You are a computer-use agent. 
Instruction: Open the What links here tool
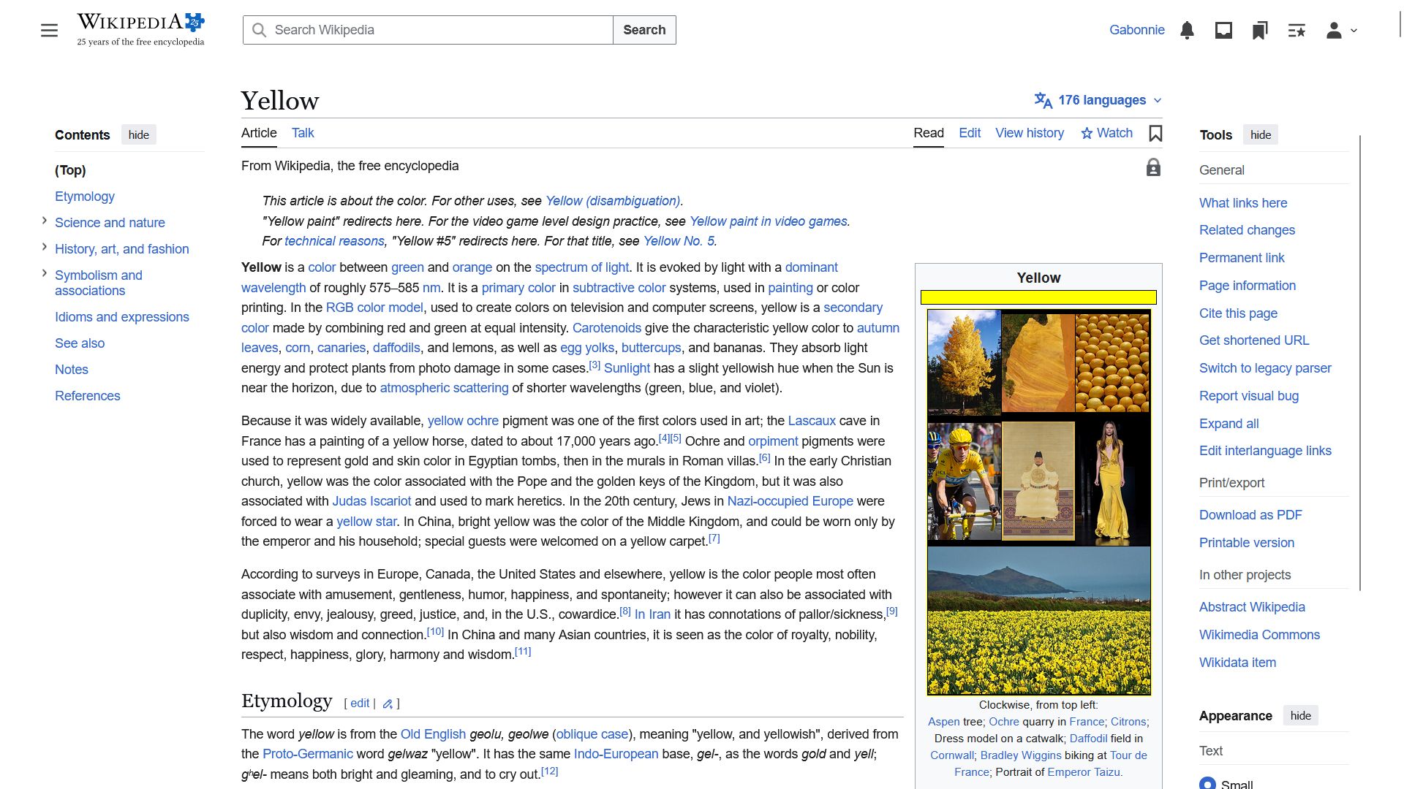tap(1243, 203)
